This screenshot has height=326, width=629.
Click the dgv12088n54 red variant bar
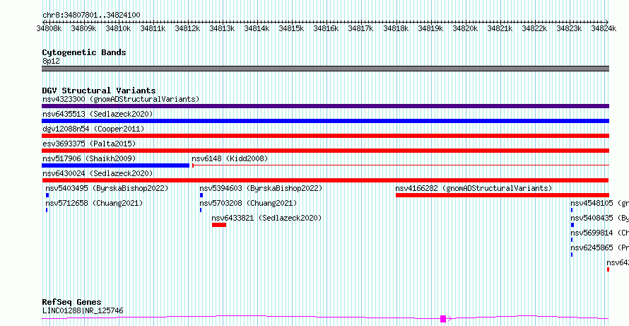click(325, 136)
